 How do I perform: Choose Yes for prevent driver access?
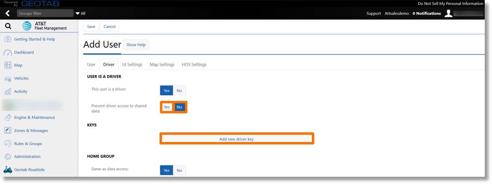[x=166, y=107]
